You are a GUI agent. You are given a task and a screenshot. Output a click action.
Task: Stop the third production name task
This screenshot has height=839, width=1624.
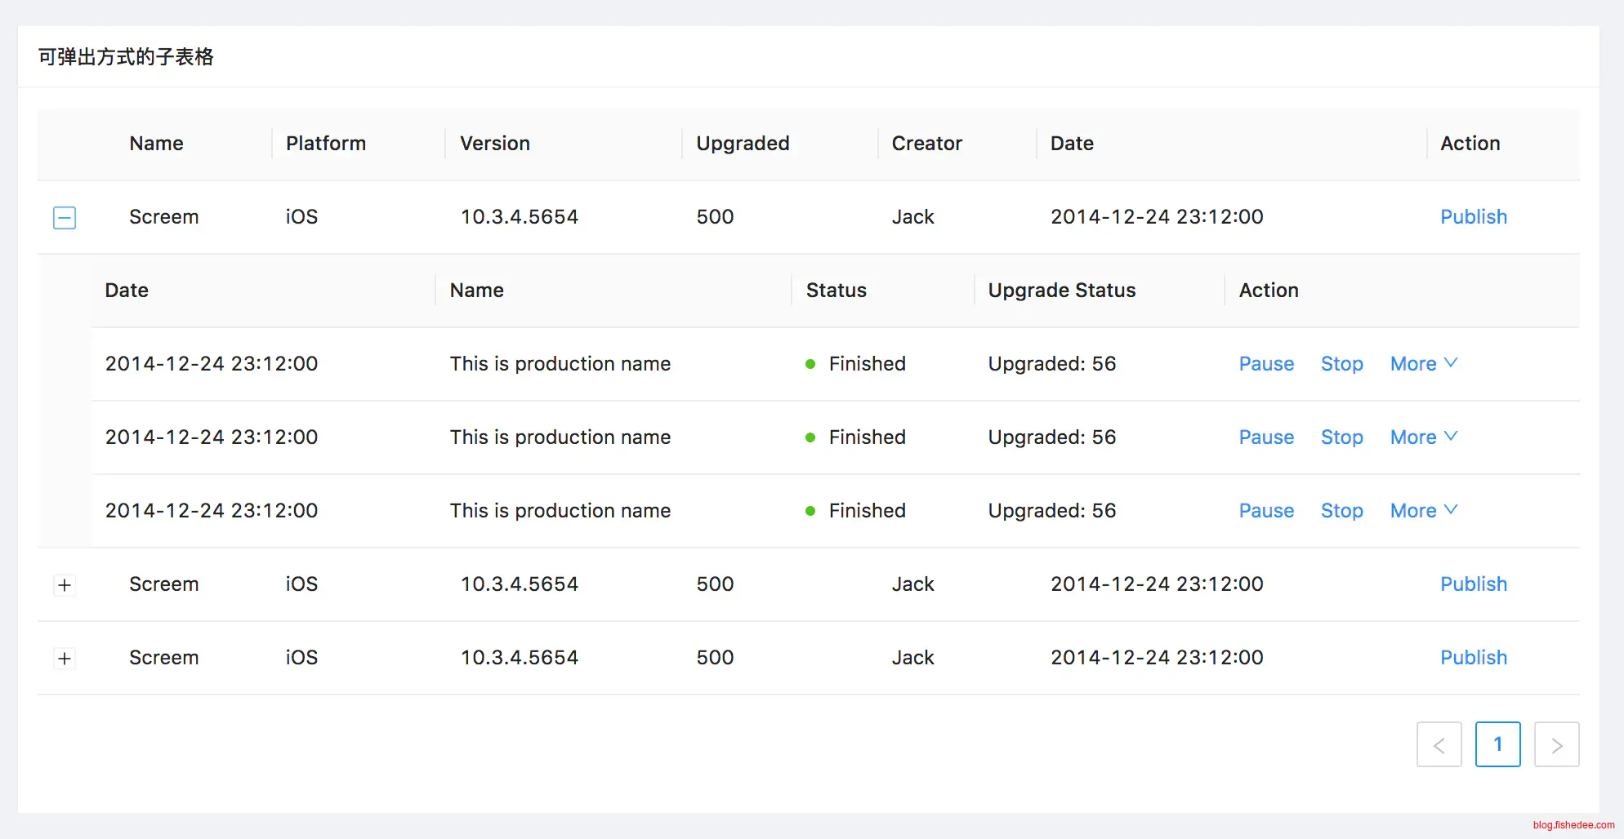point(1341,511)
